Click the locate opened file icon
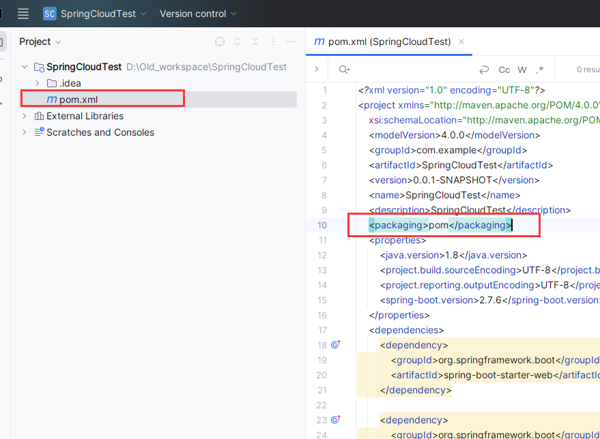 219,42
